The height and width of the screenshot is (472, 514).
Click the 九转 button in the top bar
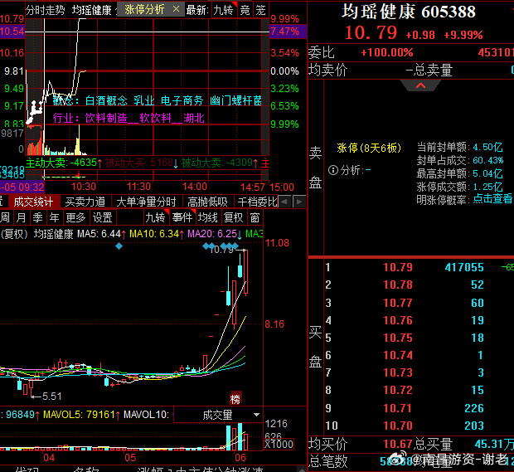pos(223,10)
